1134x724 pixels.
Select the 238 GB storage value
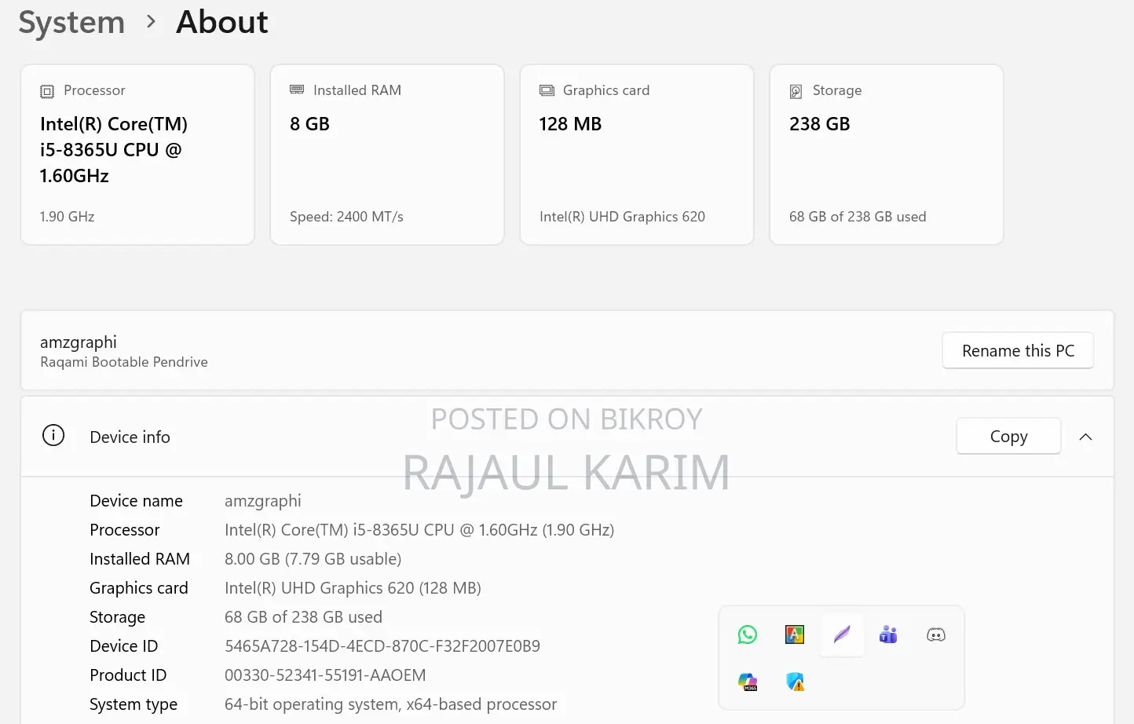pyautogui.click(x=820, y=124)
